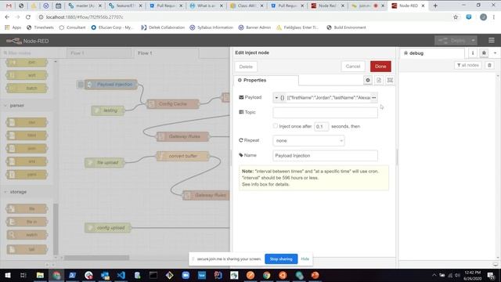Viewport: 501px width, 282px height.
Task: Select the testing node on canvas
Action: 108,110
